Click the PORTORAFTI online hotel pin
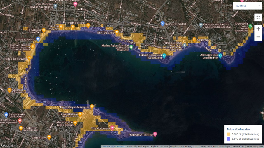This screenshot has width=264, height=148. click(x=155, y=134)
